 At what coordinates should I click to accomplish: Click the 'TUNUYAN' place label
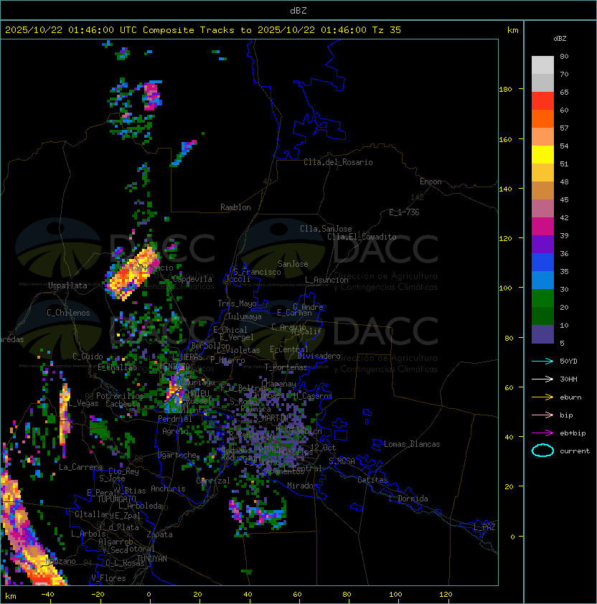pos(152,559)
